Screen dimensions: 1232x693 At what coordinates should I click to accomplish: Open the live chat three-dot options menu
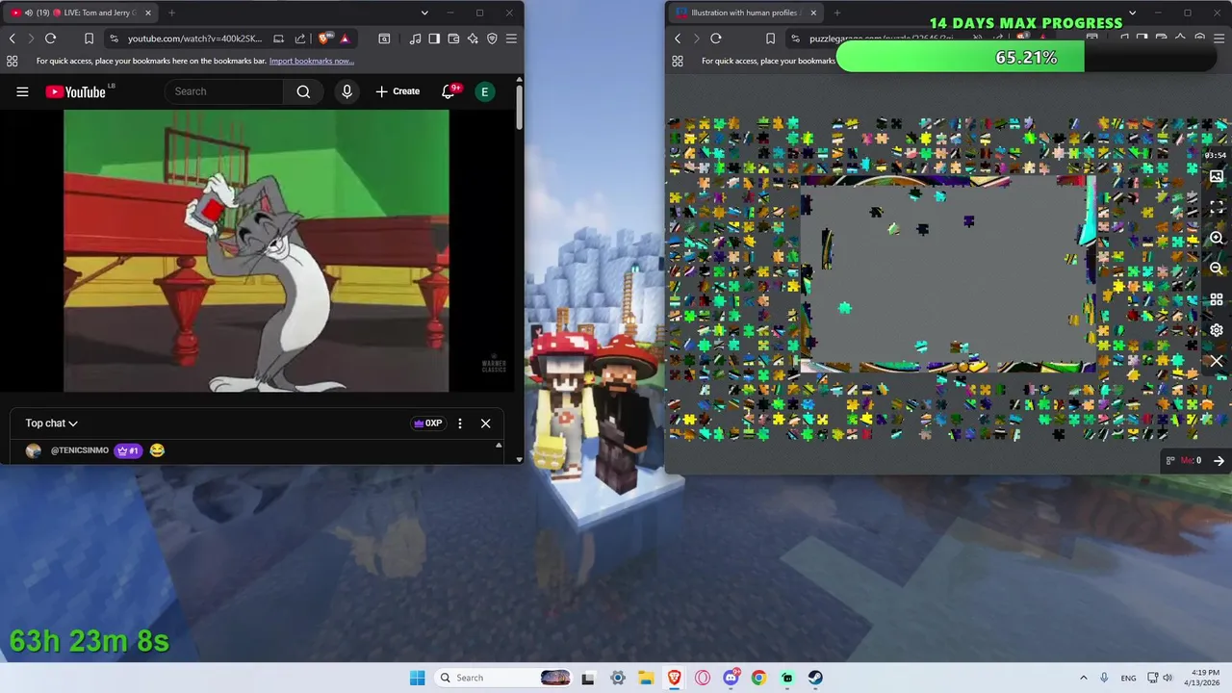(x=460, y=423)
